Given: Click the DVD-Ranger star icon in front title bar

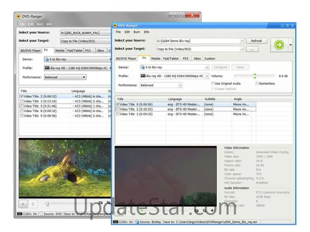Looking at the screenshot, I should tap(115, 25).
